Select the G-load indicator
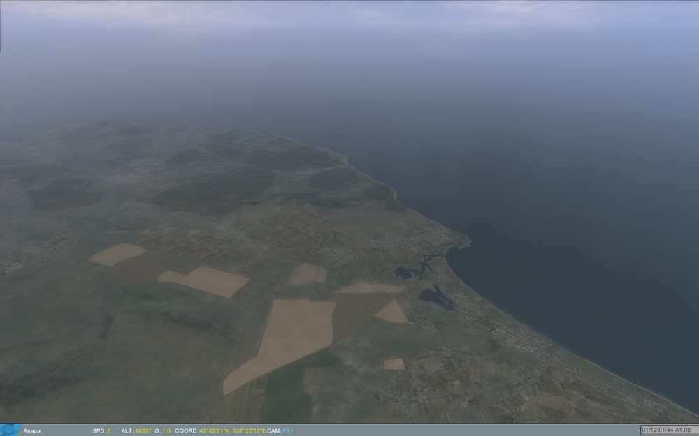This screenshot has height=436, width=699. (161, 431)
